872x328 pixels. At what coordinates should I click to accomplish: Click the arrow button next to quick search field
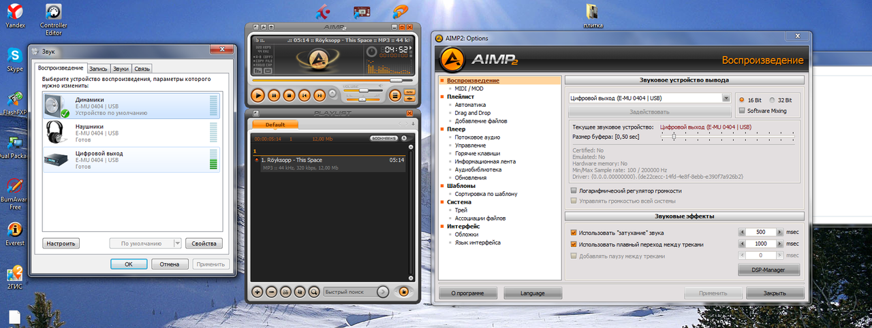click(383, 292)
